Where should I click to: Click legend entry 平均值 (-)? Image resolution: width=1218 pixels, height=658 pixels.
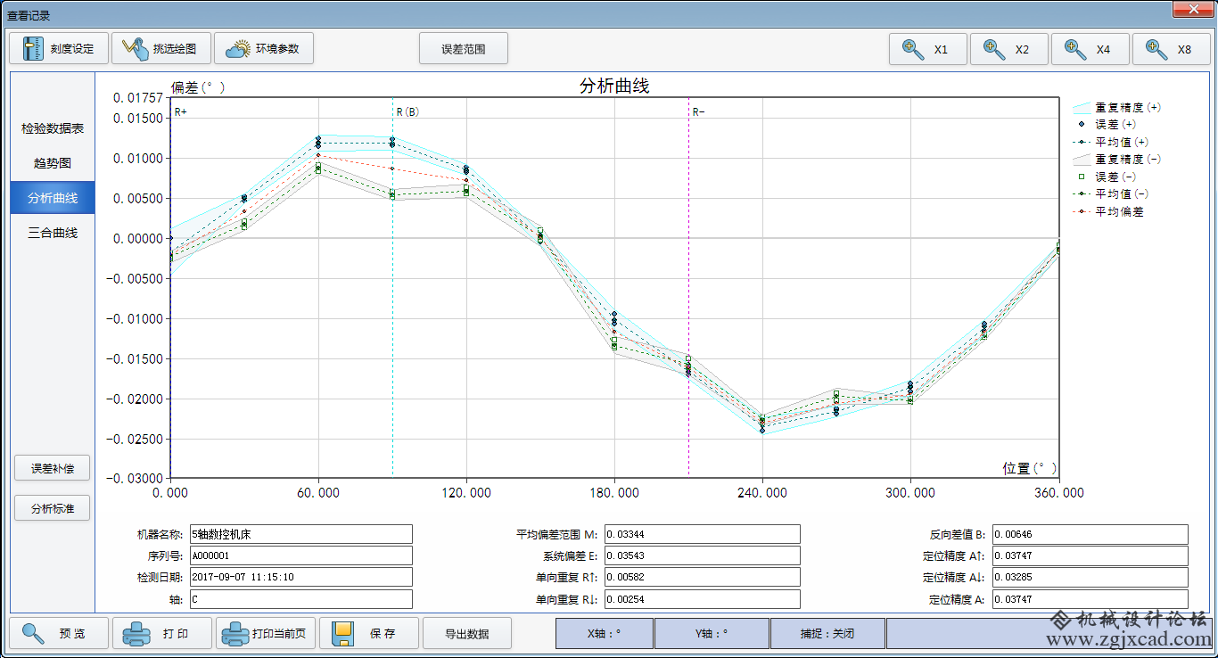[x=1110, y=193]
